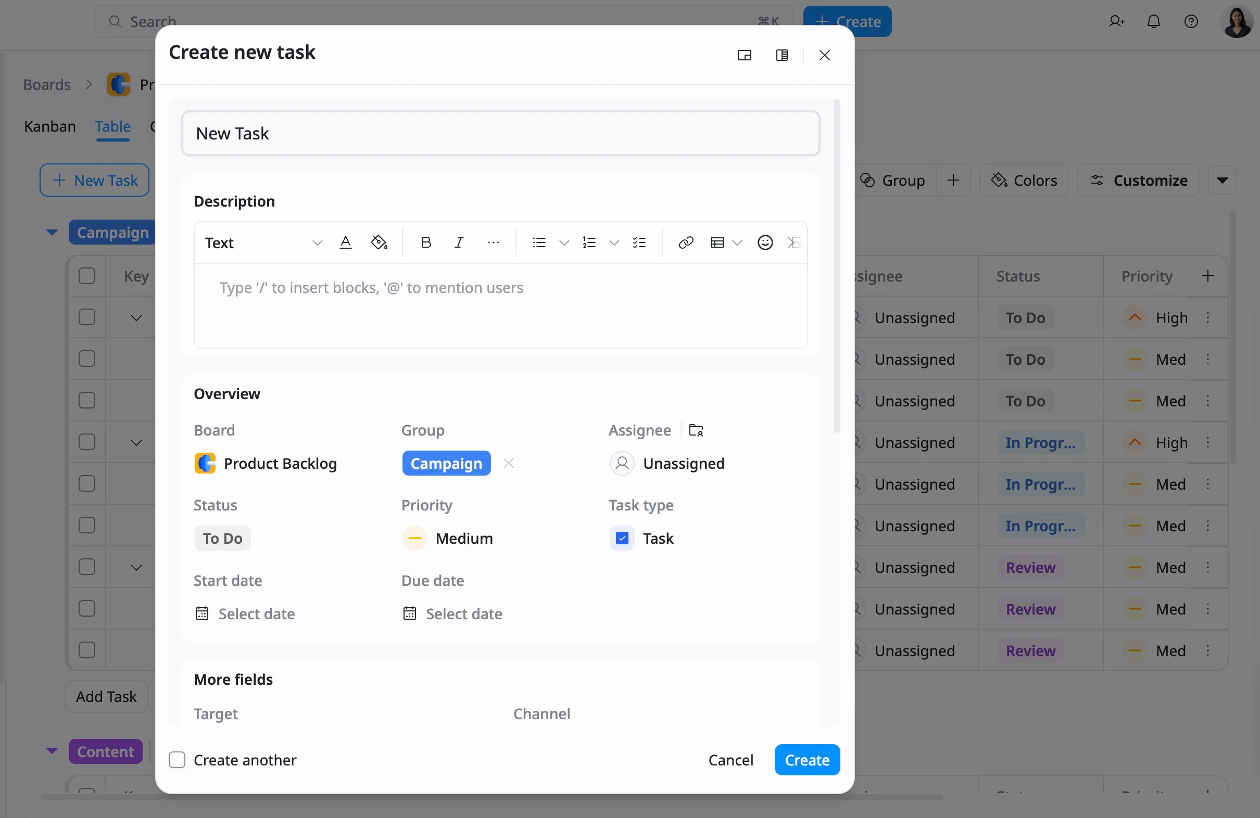
Task: Open Text style dropdown
Action: click(263, 242)
